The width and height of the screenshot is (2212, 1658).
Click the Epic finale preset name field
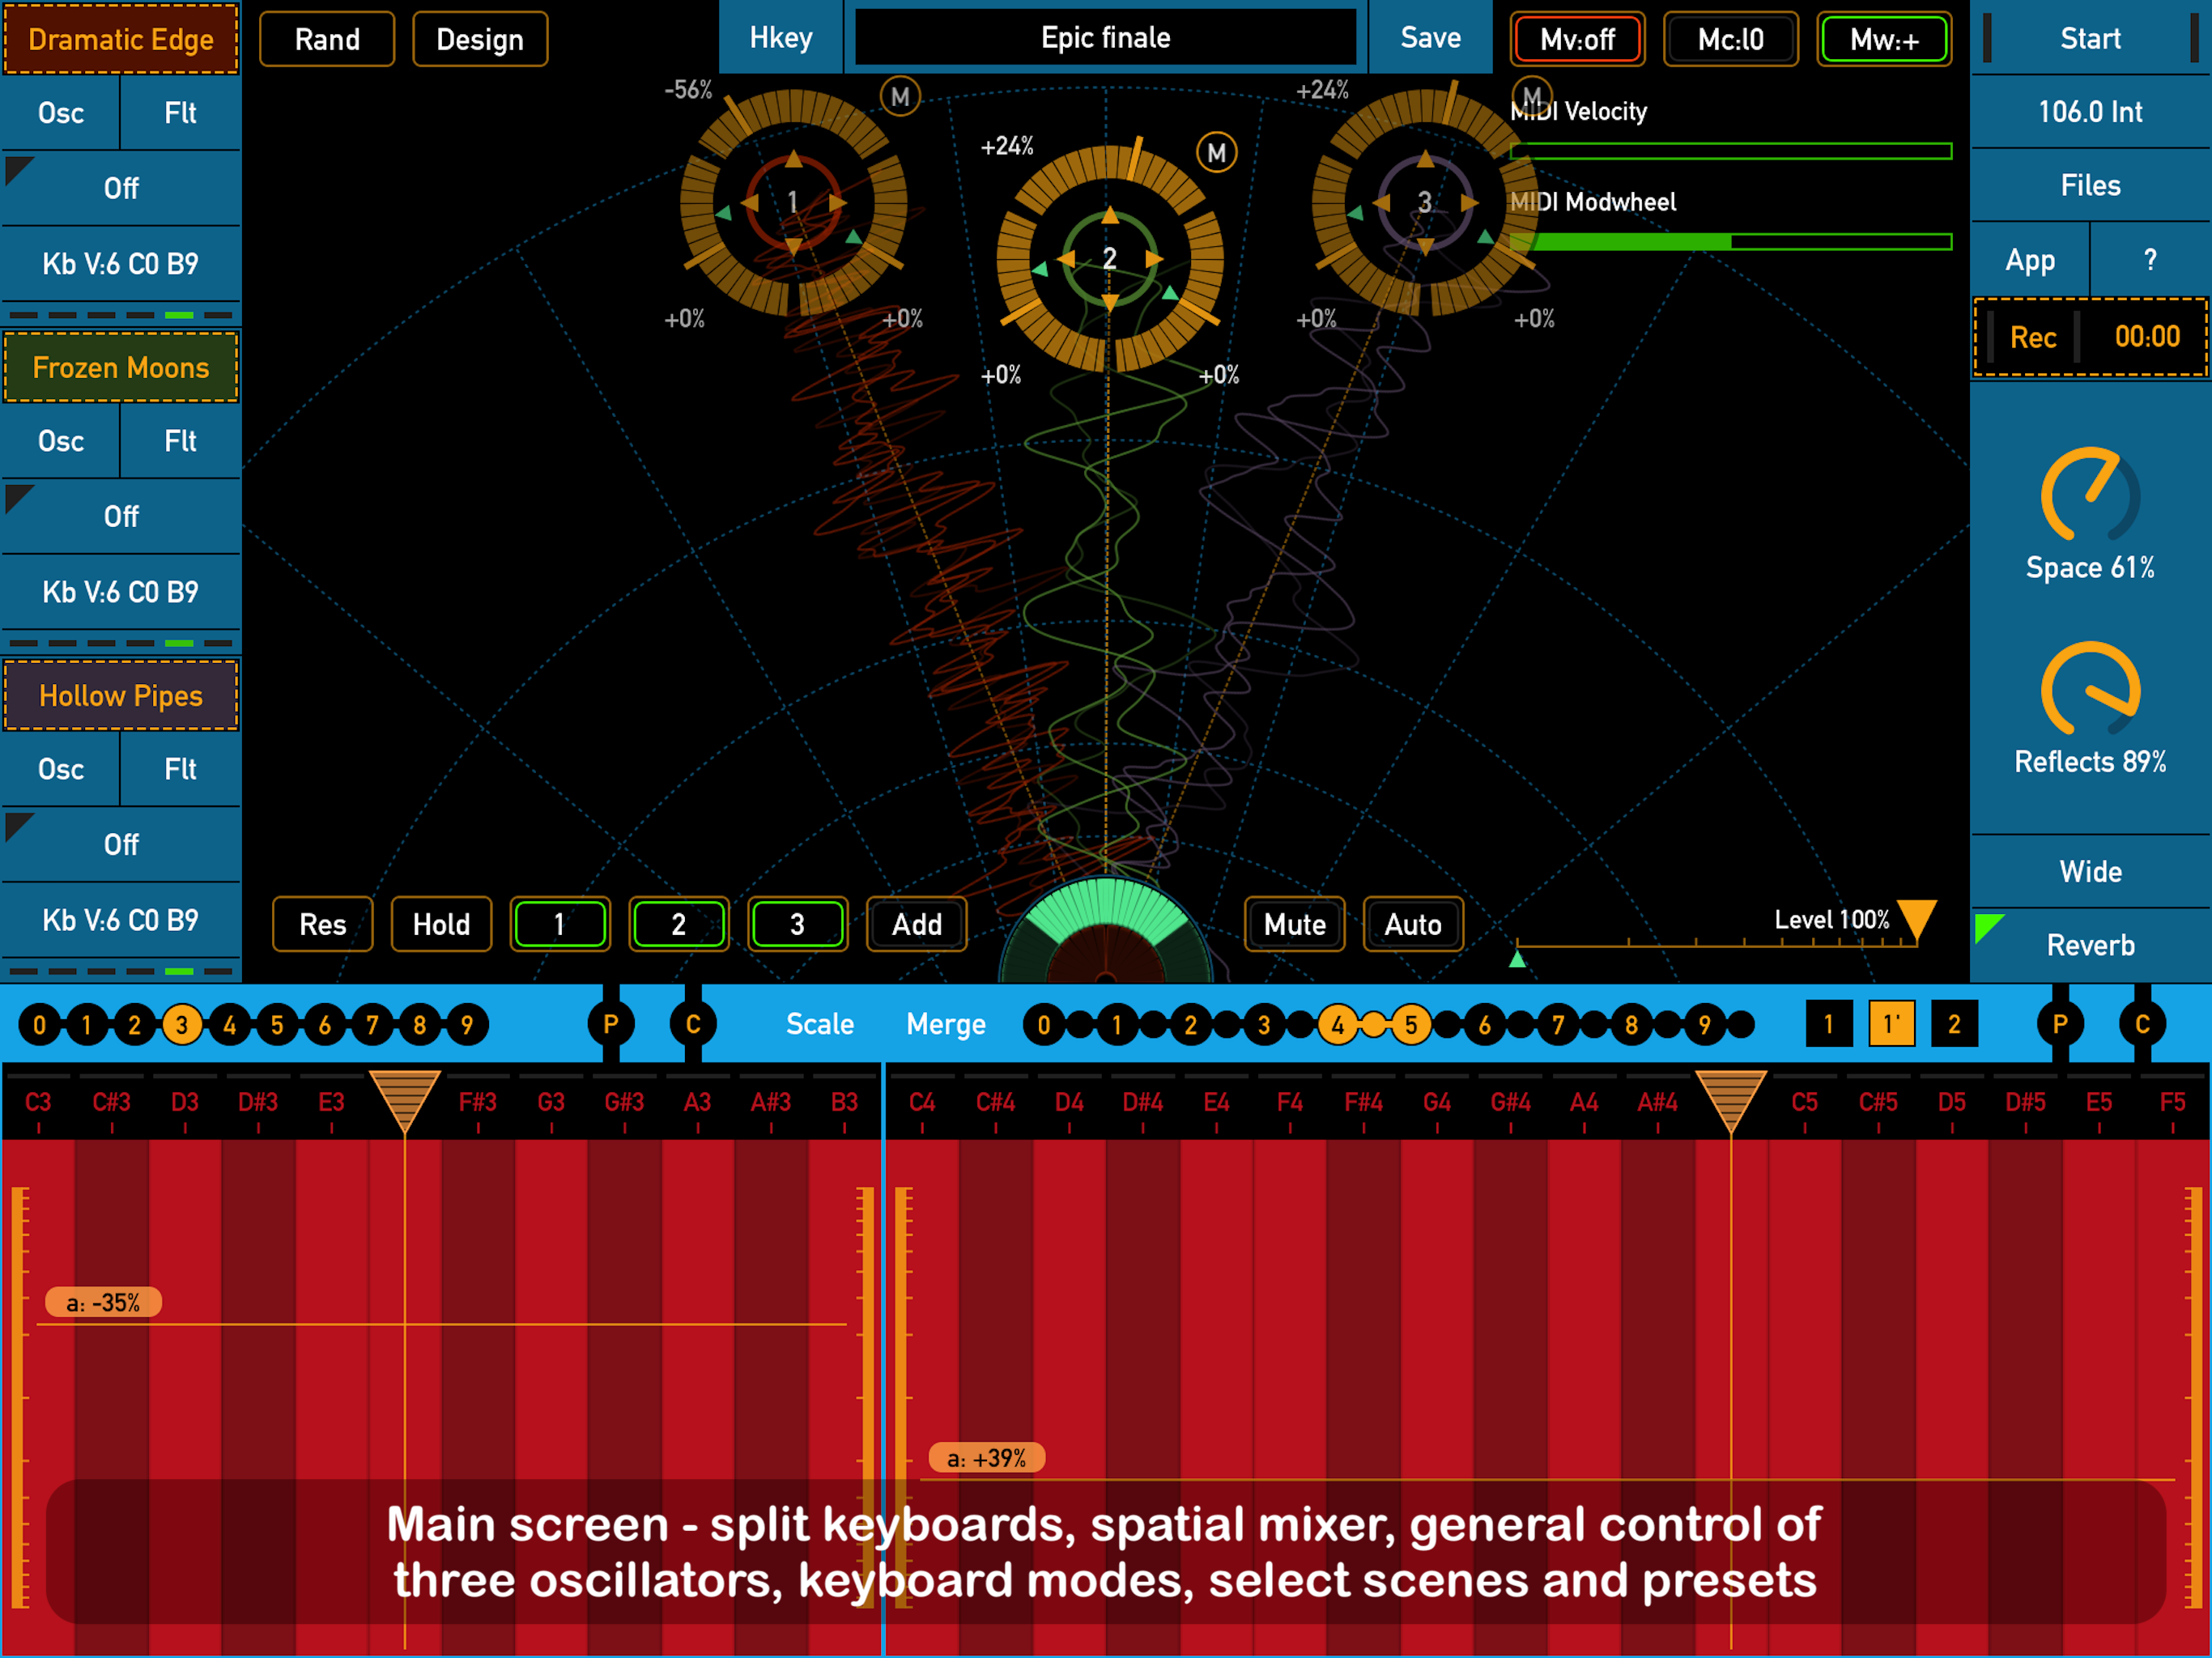tap(1105, 38)
